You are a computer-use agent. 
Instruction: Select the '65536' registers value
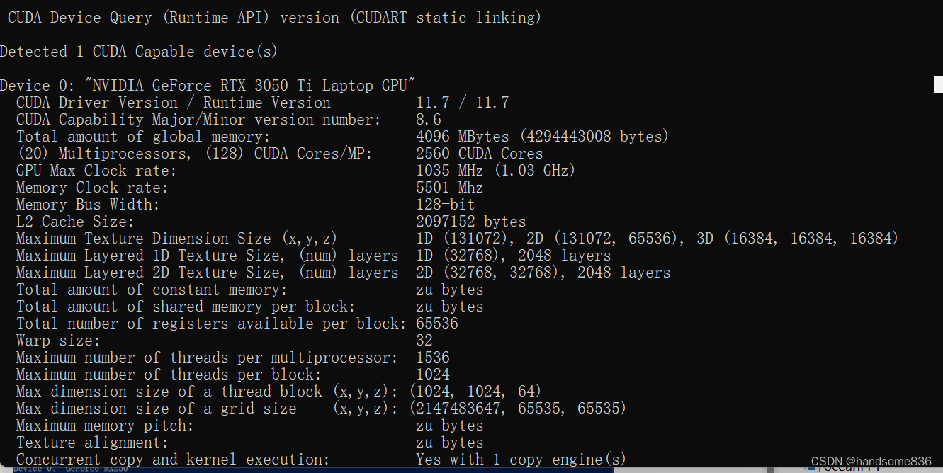[x=437, y=324]
